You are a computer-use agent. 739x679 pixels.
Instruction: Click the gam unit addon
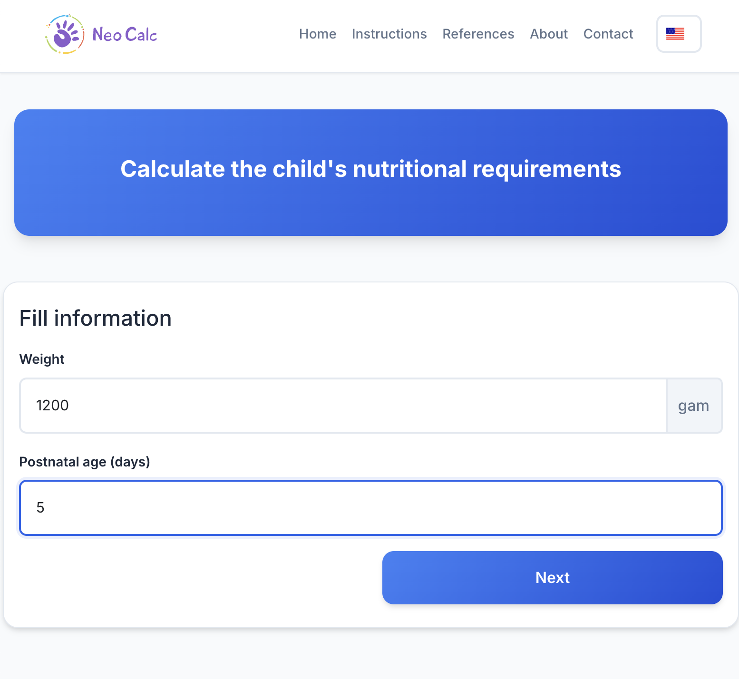[x=694, y=406]
